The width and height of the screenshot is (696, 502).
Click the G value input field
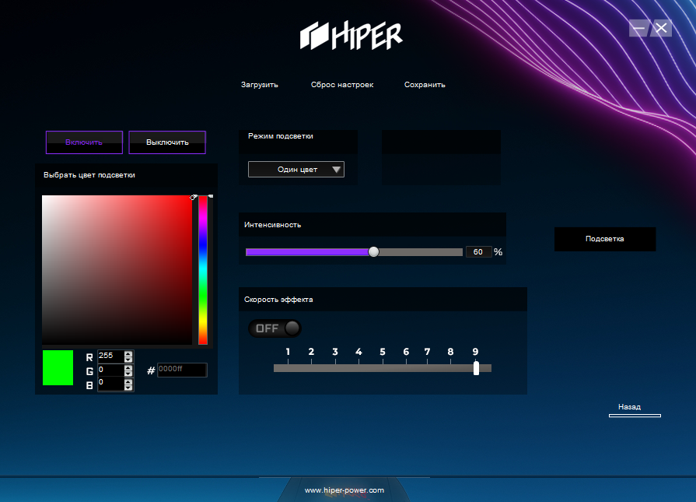(x=110, y=370)
